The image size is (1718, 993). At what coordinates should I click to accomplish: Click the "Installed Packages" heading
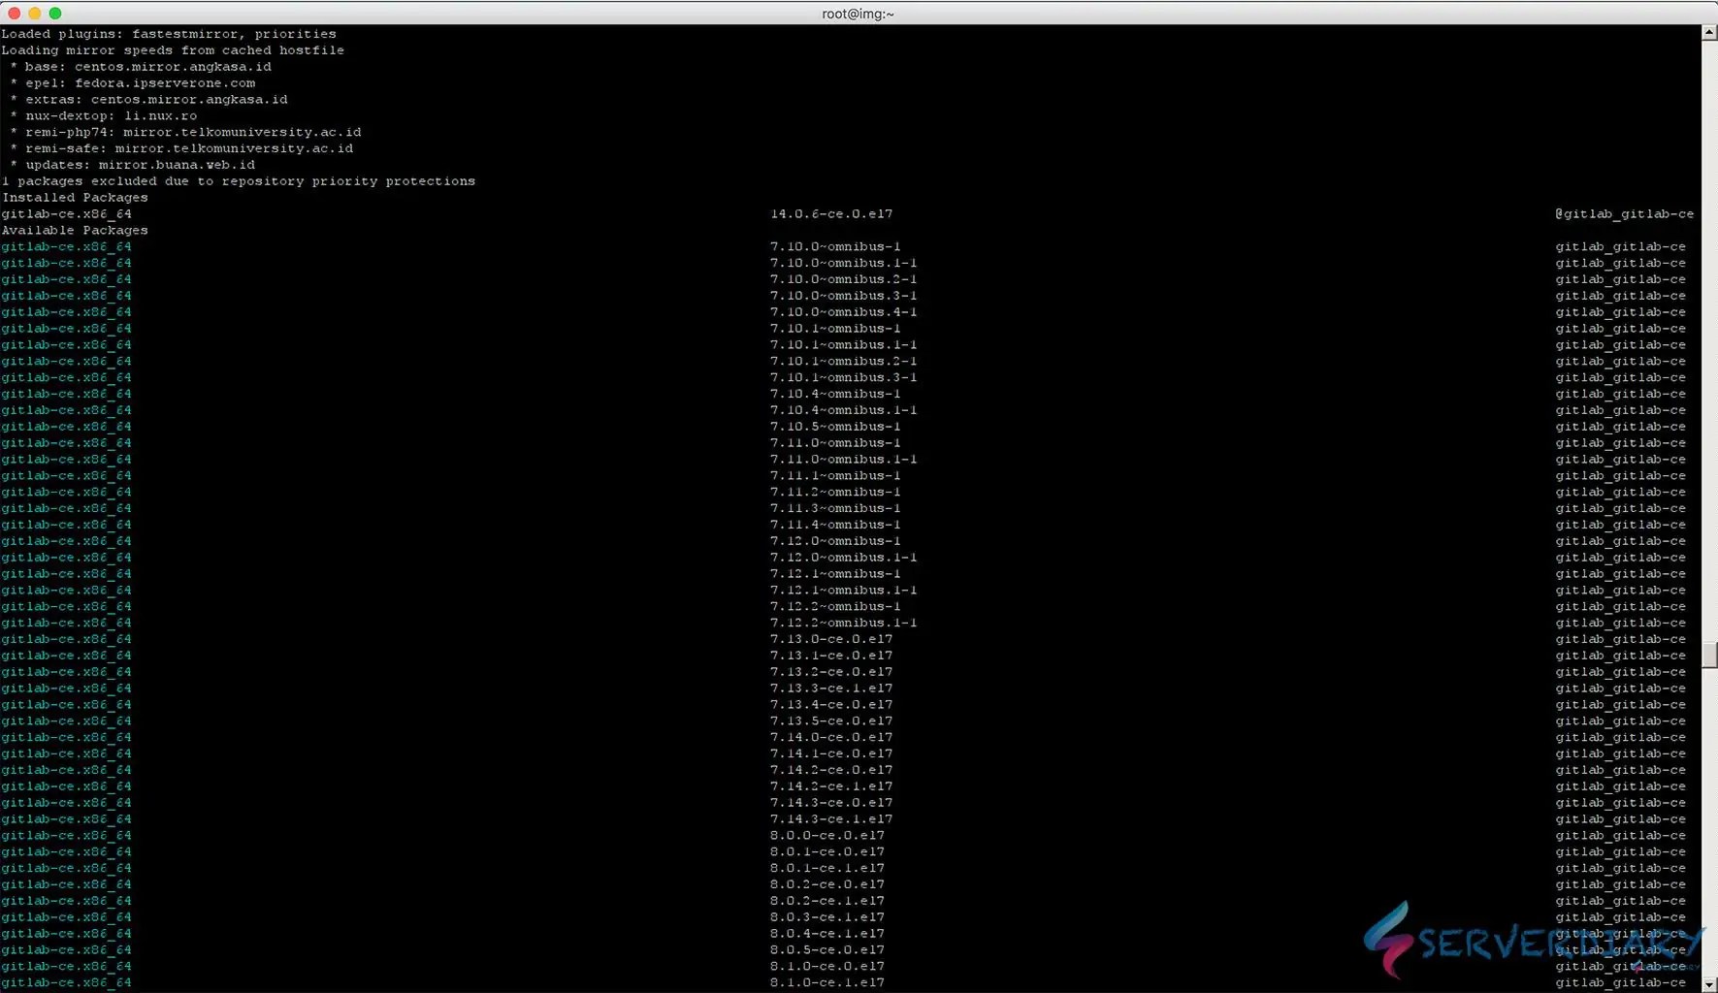click(x=75, y=198)
